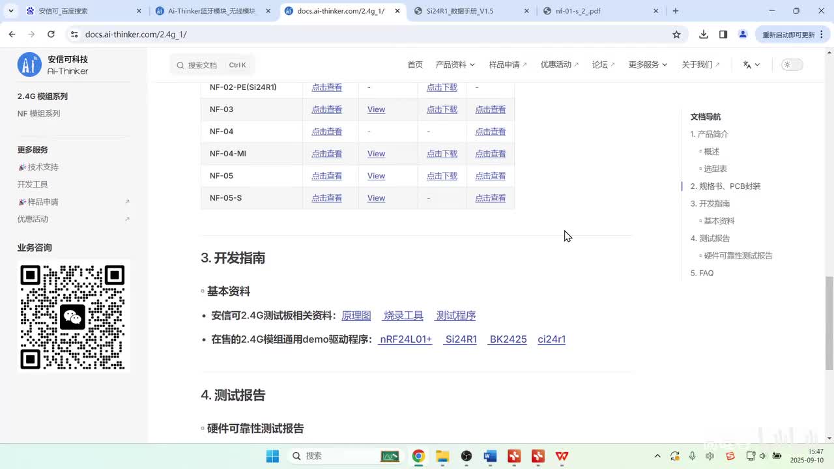The image size is (834, 469).
Task: Jump to 选型表 in 文档导航
Action: [x=715, y=169]
